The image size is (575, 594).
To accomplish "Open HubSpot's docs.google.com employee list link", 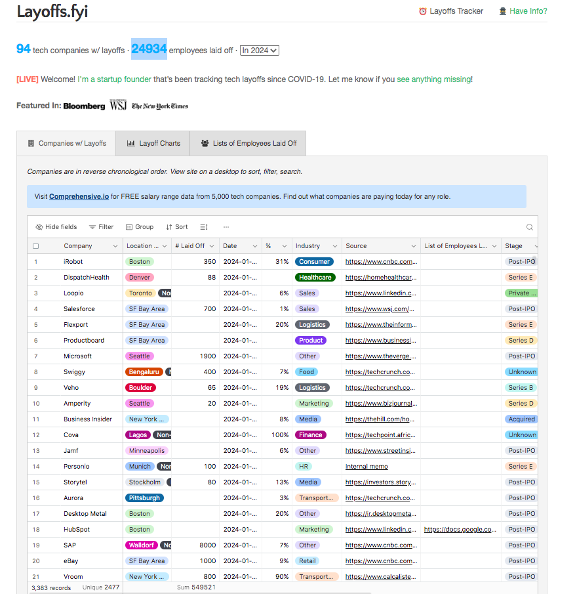I will tap(460, 530).
